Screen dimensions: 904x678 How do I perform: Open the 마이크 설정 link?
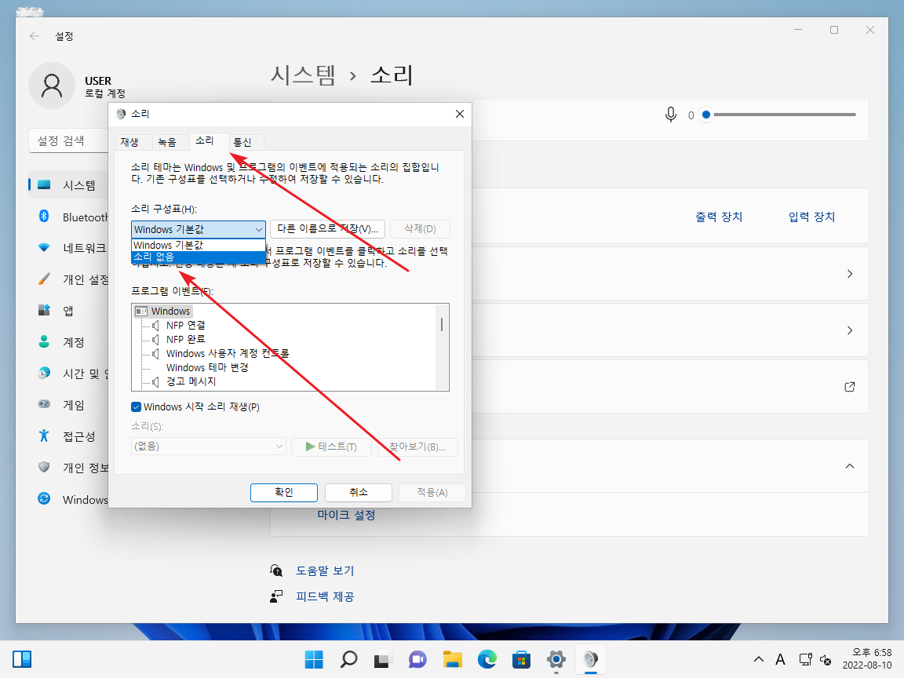point(347,515)
